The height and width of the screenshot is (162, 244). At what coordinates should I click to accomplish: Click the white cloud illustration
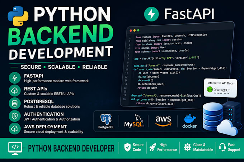(x=227, y=128)
